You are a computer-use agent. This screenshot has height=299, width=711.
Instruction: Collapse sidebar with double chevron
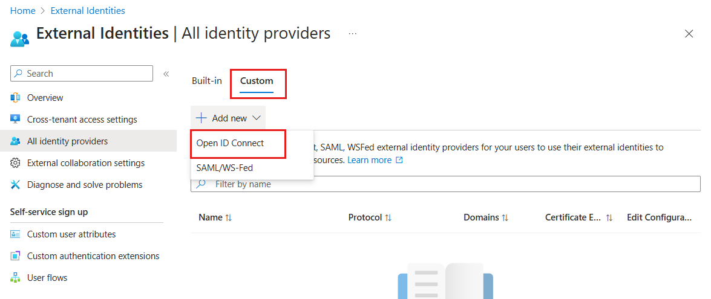166,74
